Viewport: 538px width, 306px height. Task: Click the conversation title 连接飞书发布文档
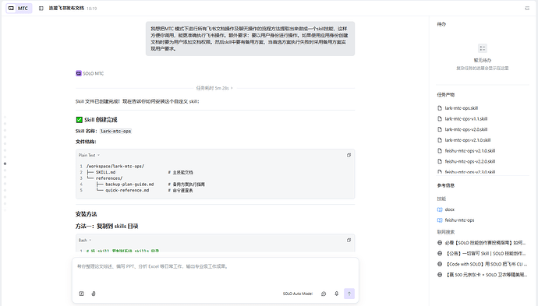pos(66,9)
